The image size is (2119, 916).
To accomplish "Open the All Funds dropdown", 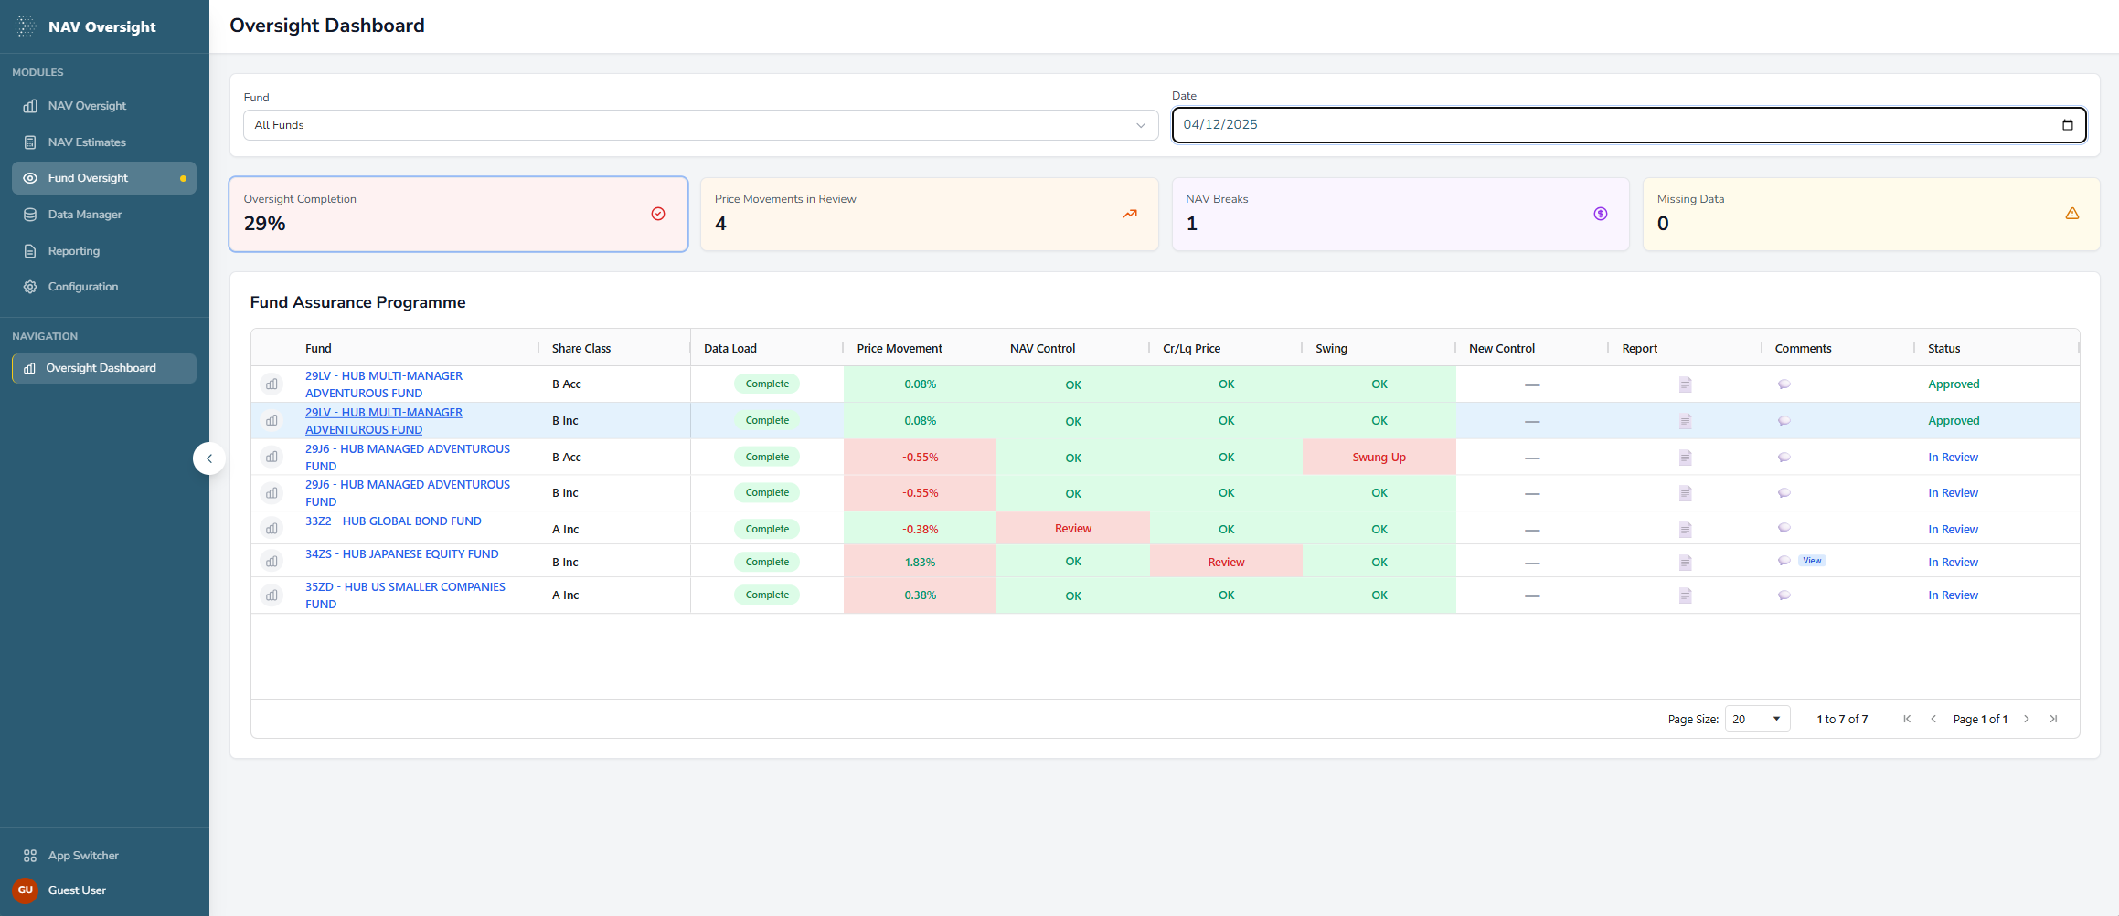I will click(700, 125).
